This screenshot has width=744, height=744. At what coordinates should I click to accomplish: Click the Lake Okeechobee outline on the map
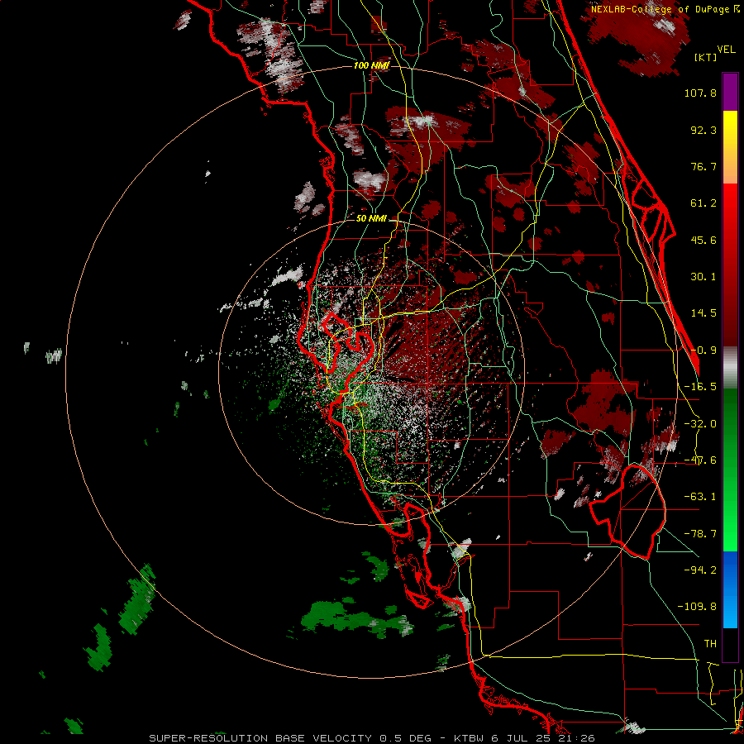click(x=627, y=512)
